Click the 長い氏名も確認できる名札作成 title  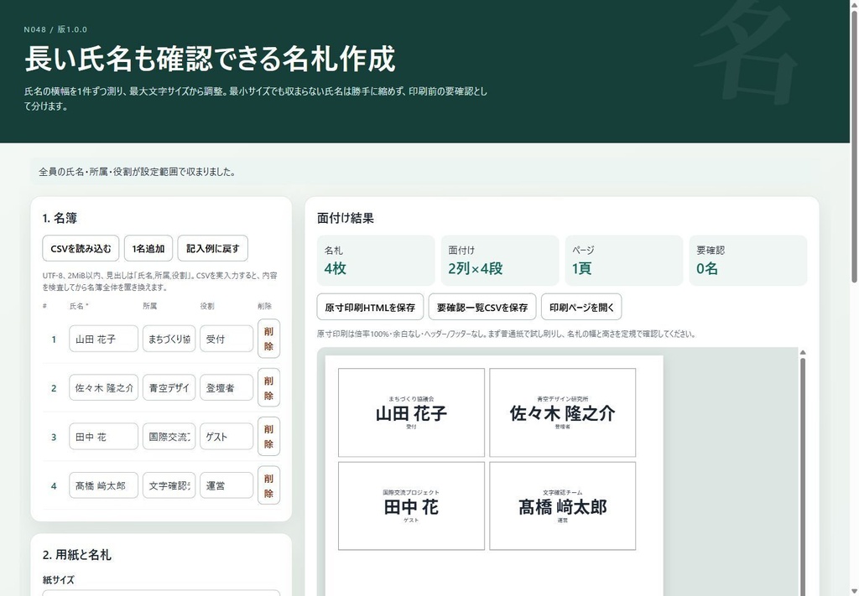pos(210,59)
